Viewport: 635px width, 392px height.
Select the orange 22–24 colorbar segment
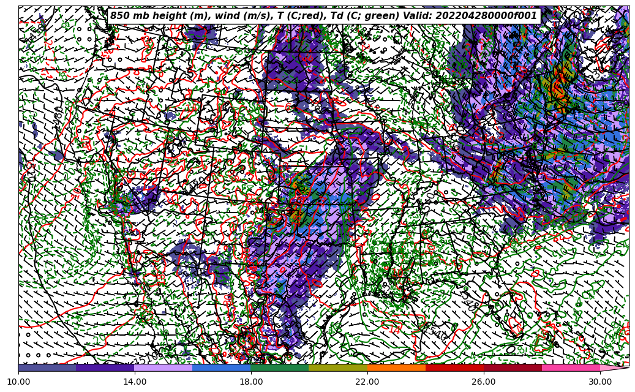(396, 367)
